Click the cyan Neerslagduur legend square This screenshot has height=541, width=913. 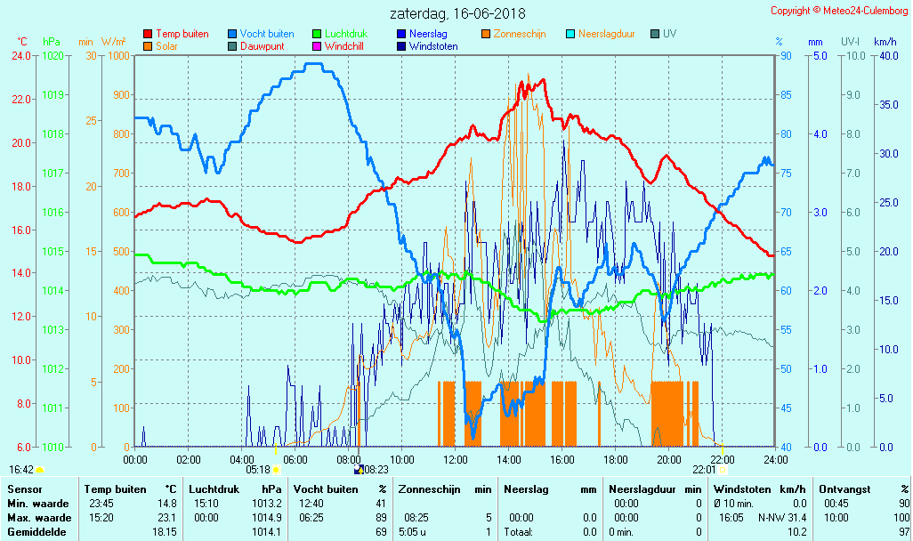(570, 34)
